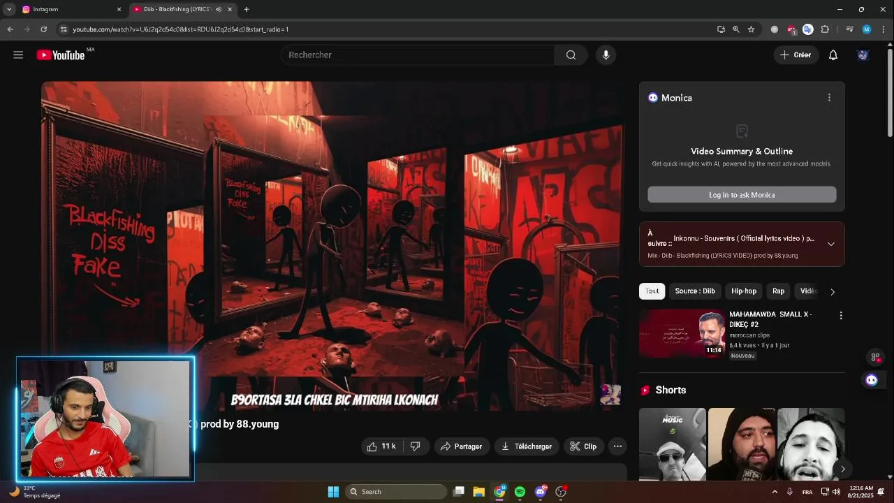This screenshot has width=894, height=503.
Task: Expand the À suivre mix playlist
Action: 830,244
